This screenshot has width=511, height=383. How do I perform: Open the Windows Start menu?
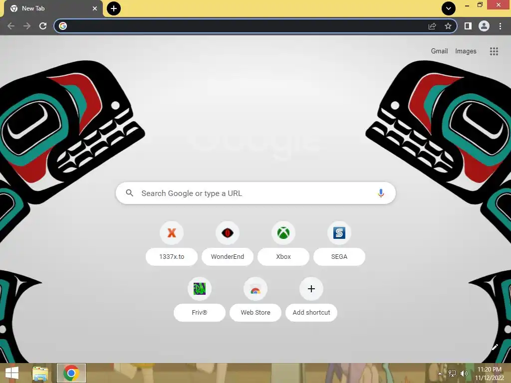click(12, 373)
